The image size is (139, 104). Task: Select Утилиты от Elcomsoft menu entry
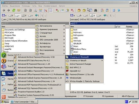[84, 57]
